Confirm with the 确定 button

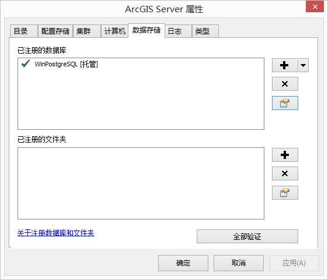coord(183,263)
